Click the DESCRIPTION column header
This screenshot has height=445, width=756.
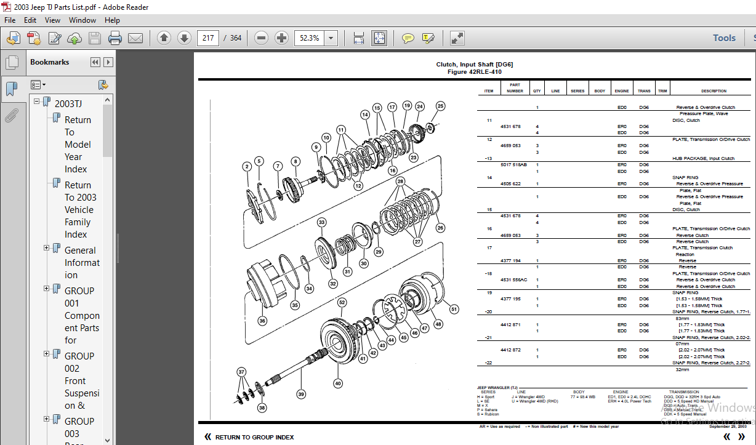[714, 91]
